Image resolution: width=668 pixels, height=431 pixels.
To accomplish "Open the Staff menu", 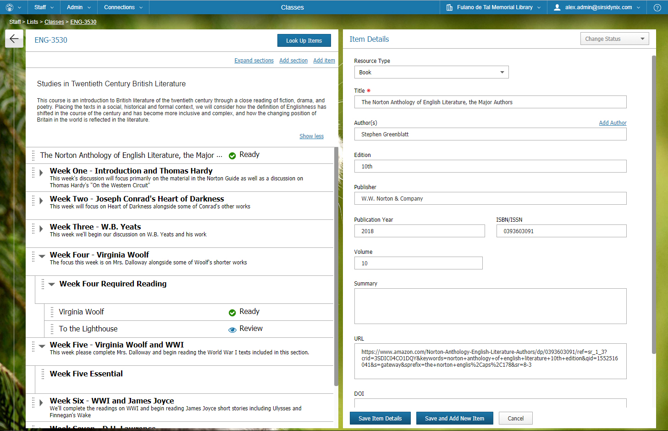I will tap(44, 7).
